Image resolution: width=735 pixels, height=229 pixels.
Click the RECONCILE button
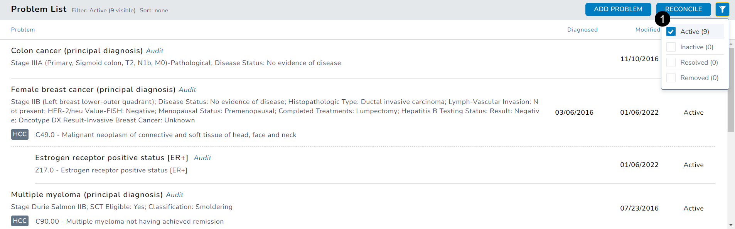coord(683,9)
